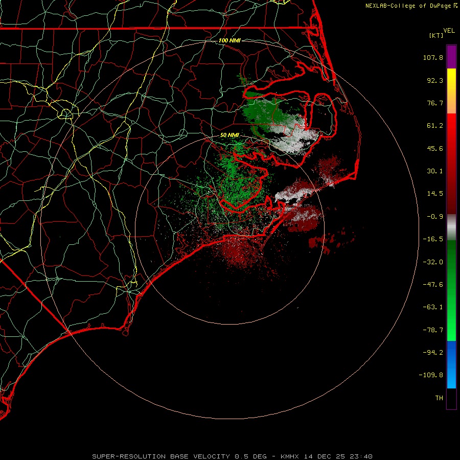
Task: Select the 76.7 scale value
Action: point(435,103)
